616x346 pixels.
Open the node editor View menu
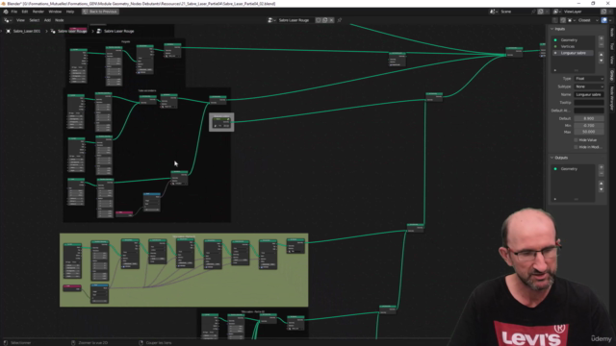click(x=20, y=20)
